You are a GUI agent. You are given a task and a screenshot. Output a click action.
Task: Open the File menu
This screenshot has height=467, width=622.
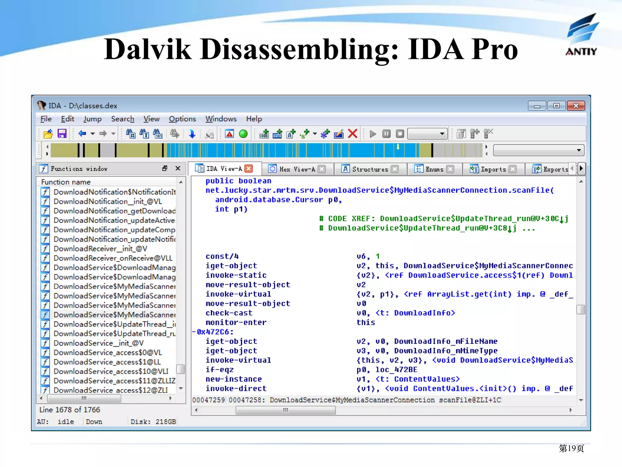46,119
